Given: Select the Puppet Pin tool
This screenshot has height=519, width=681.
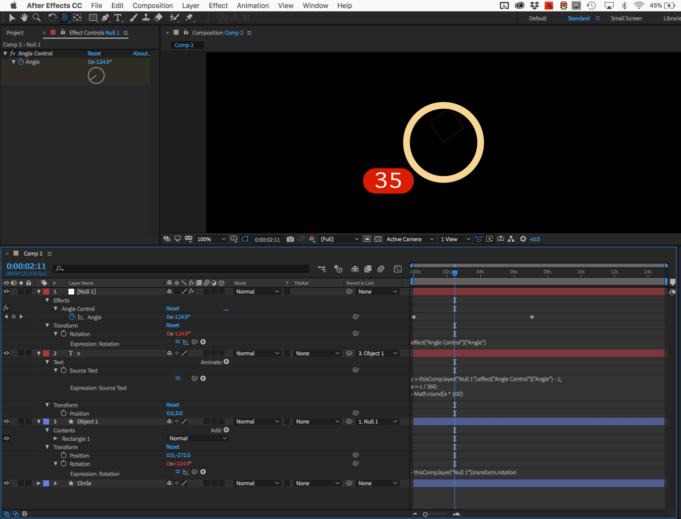Looking at the screenshot, I should pyautogui.click(x=190, y=17).
